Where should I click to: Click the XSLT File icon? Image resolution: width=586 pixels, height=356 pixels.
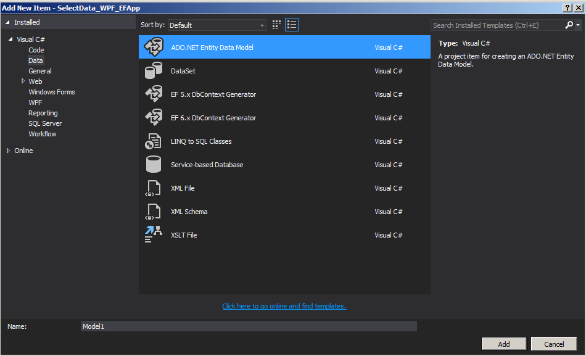pos(152,235)
